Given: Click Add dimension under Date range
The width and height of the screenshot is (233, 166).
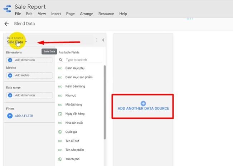Looking at the screenshot, I should click(29, 95).
